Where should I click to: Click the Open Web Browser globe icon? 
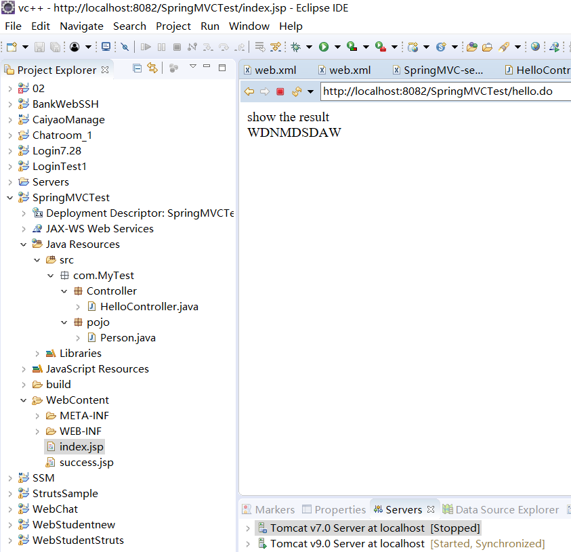pos(535,47)
